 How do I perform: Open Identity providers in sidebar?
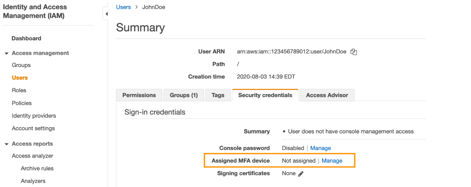point(34,116)
